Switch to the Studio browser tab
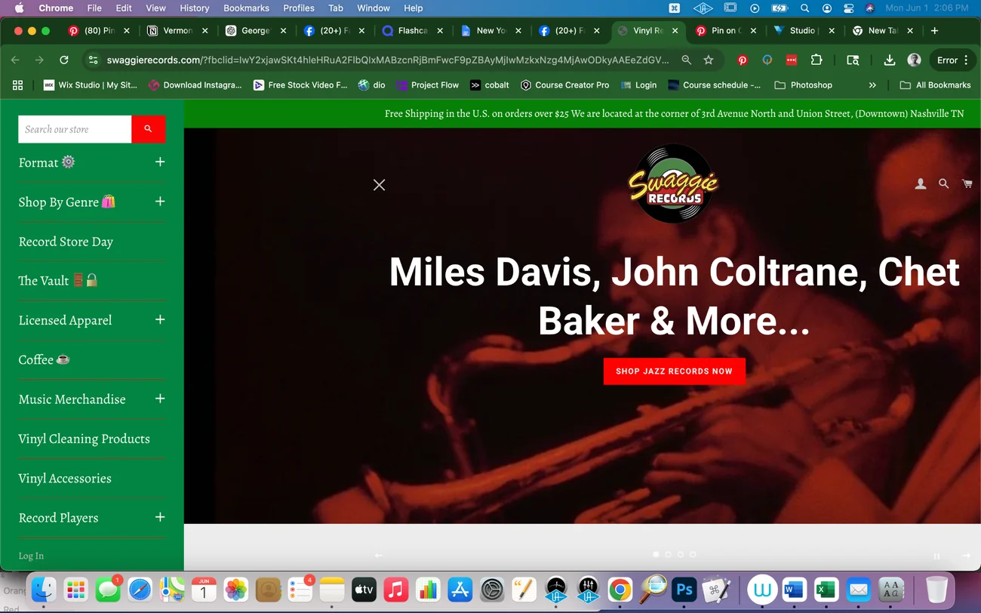 coord(804,31)
